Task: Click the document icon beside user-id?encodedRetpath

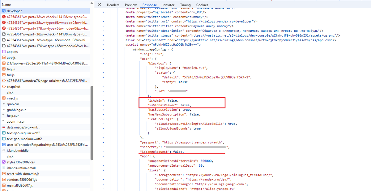Action: pos(4,144)
